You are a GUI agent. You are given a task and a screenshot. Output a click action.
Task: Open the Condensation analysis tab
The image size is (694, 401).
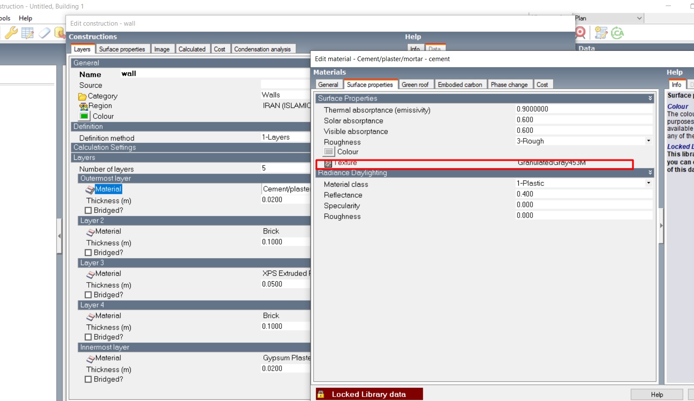point(263,49)
